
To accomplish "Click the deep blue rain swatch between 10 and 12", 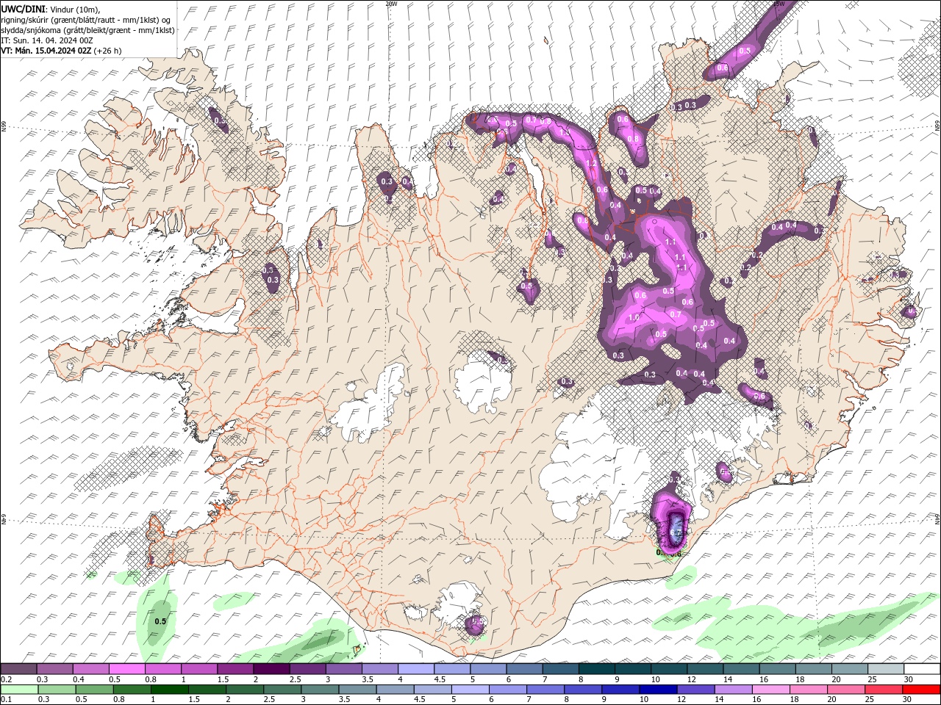I will [x=659, y=690].
